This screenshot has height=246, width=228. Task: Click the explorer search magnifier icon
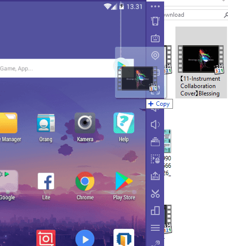pyautogui.click(x=226, y=15)
